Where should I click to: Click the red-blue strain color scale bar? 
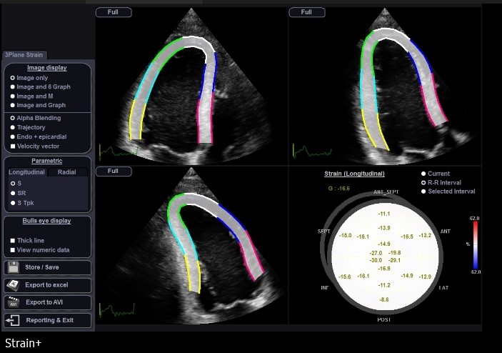[x=476, y=245]
